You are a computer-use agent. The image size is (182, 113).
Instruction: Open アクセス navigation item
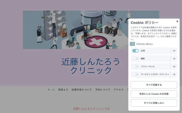click(x=118, y=90)
